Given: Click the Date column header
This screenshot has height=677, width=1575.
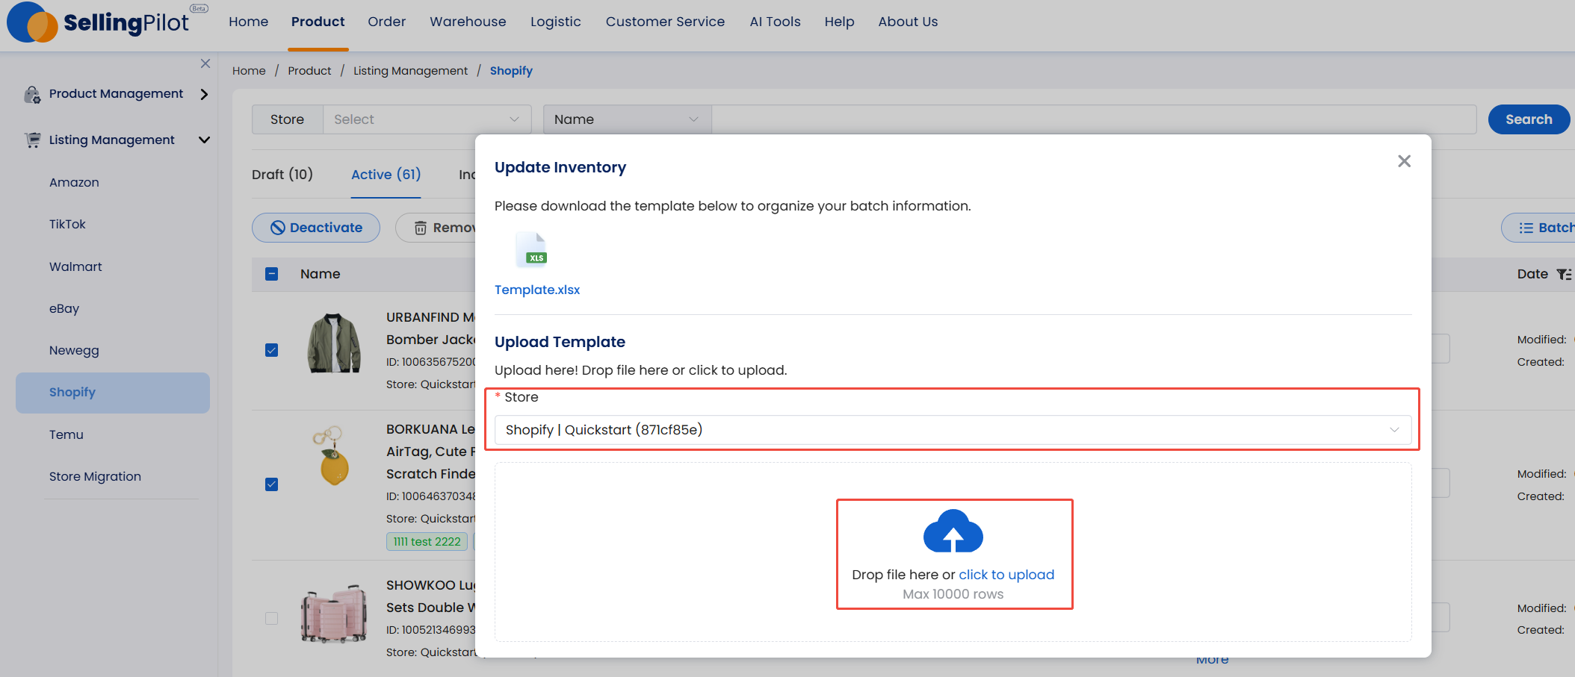Looking at the screenshot, I should 1532,274.
